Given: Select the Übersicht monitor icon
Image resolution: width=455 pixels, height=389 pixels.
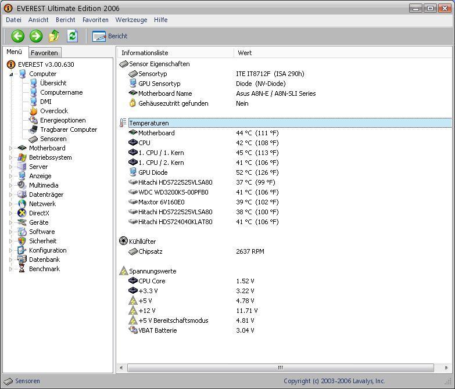Looking at the screenshot, I should pyautogui.click(x=33, y=83).
